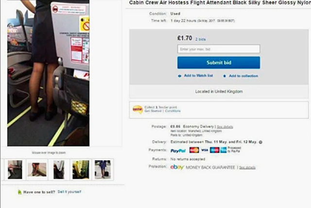The width and height of the screenshot is (311, 208).
Task: Focus the max bid input field
Action: (x=219, y=49)
